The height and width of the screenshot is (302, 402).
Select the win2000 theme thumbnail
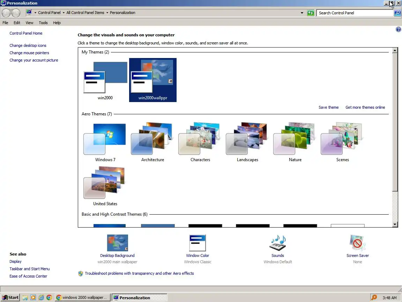[x=105, y=80]
